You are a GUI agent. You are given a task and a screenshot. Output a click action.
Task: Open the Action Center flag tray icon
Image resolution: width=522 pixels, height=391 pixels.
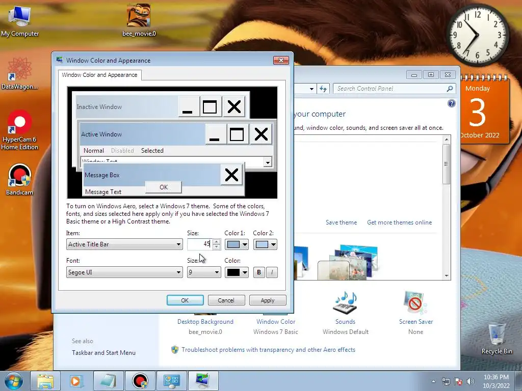(458, 381)
